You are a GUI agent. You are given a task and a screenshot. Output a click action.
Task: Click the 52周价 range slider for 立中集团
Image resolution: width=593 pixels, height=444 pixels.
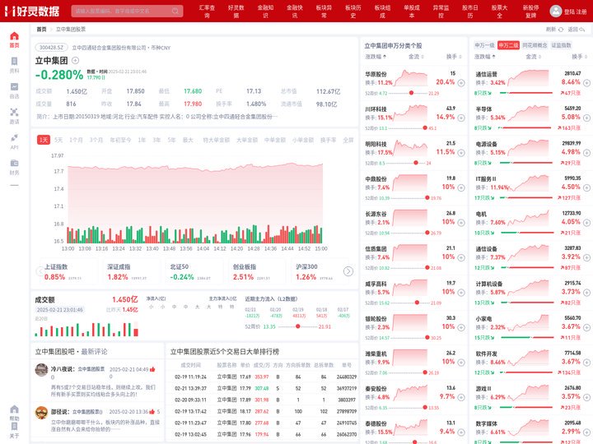coord(298,326)
